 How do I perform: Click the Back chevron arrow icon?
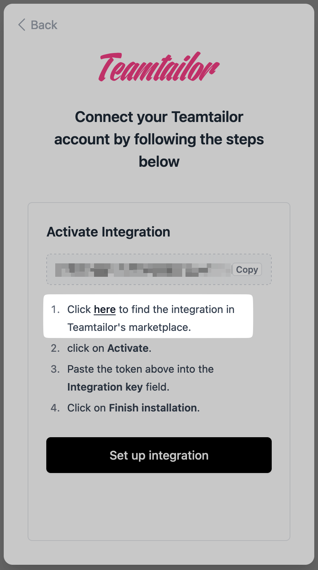(x=22, y=25)
